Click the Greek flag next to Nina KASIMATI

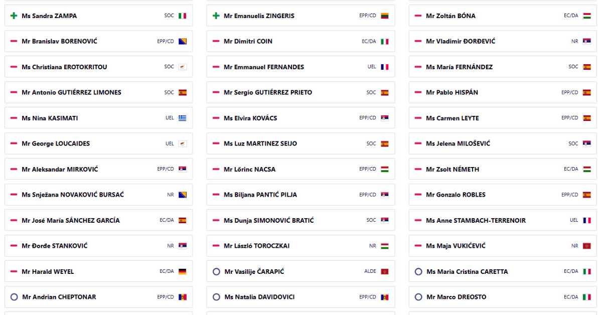tap(183, 118)
